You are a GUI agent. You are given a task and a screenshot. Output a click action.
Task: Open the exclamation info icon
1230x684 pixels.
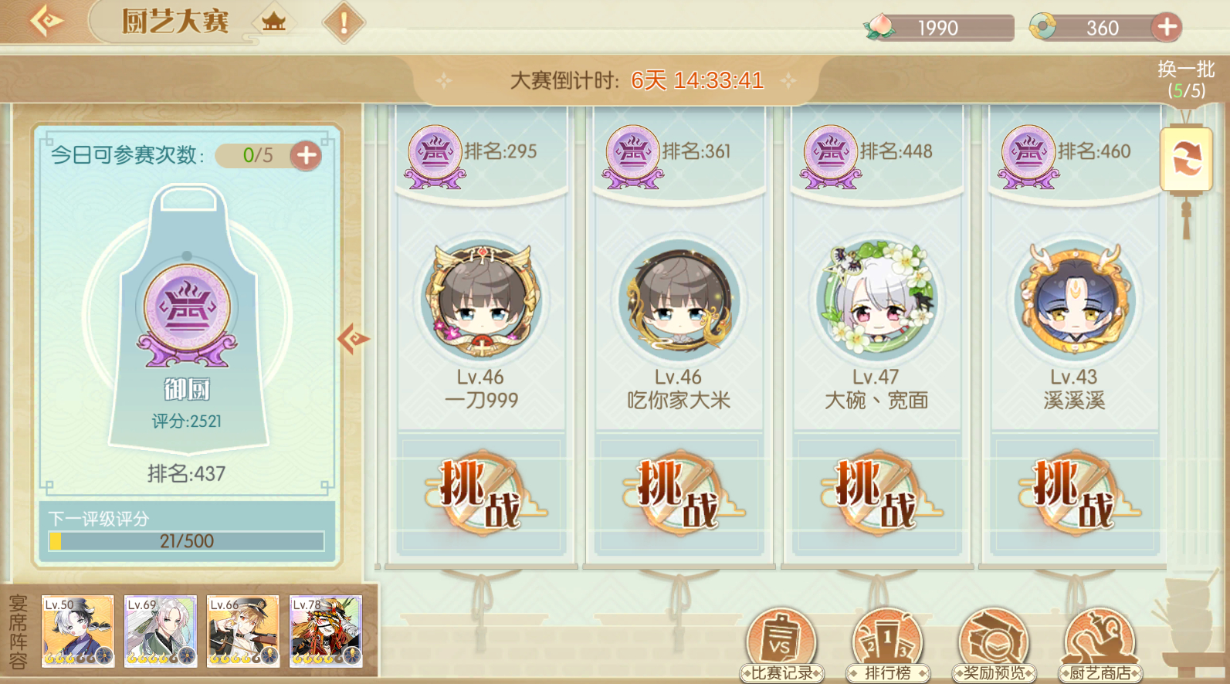[x=343, y=22]
